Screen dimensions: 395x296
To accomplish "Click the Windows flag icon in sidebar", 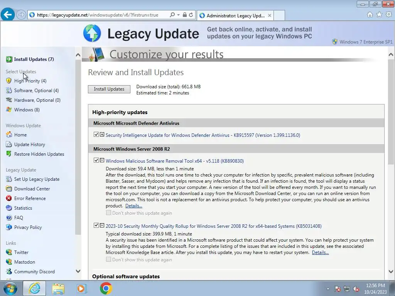I will click(9, 110).
